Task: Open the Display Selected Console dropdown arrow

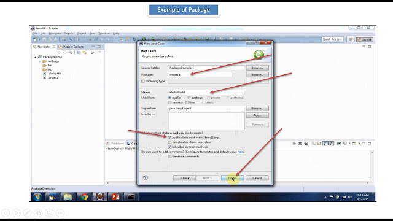Action: 349,143
